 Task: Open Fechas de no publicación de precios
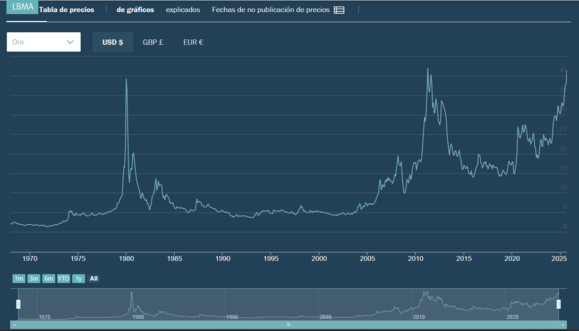pos(270,10)
